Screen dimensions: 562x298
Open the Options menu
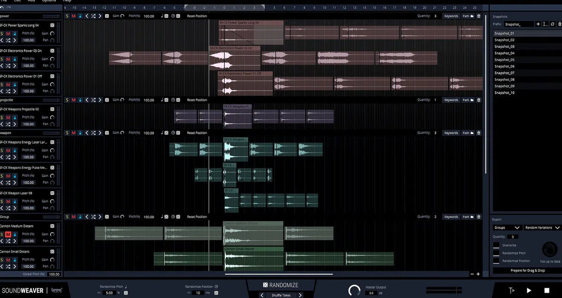point(49,1)
